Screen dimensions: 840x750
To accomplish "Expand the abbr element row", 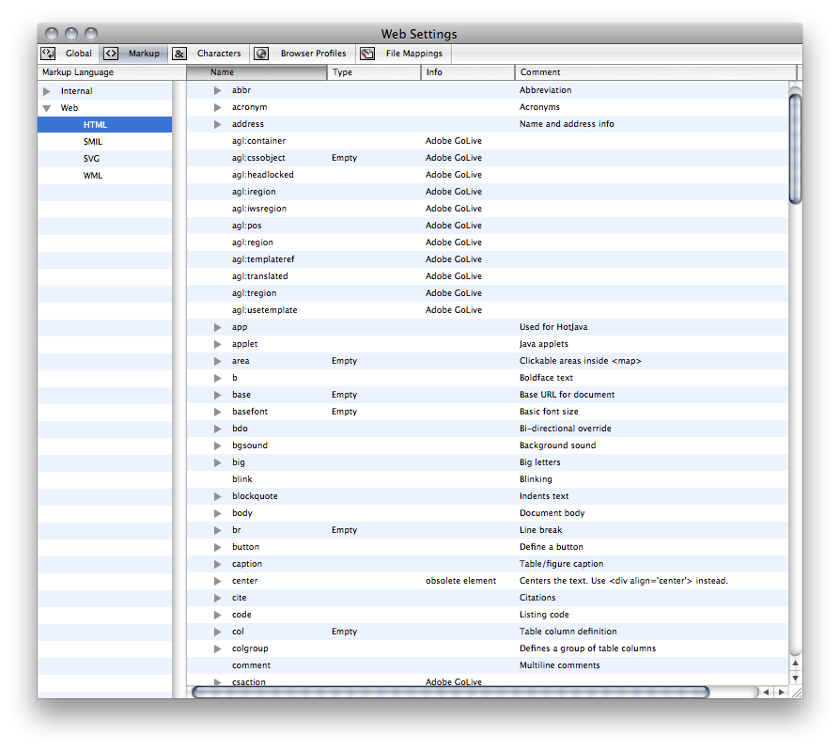I will [217, 90].
